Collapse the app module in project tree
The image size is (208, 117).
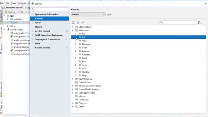(x=5, y=16)
